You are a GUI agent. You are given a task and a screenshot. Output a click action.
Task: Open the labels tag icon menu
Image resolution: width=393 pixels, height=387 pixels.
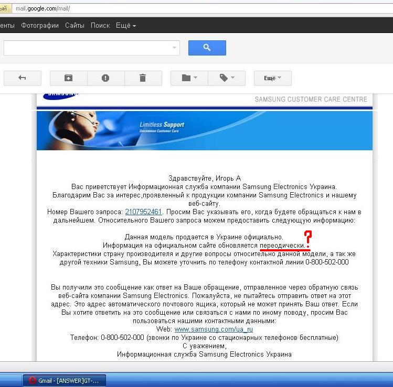[227, 78]
